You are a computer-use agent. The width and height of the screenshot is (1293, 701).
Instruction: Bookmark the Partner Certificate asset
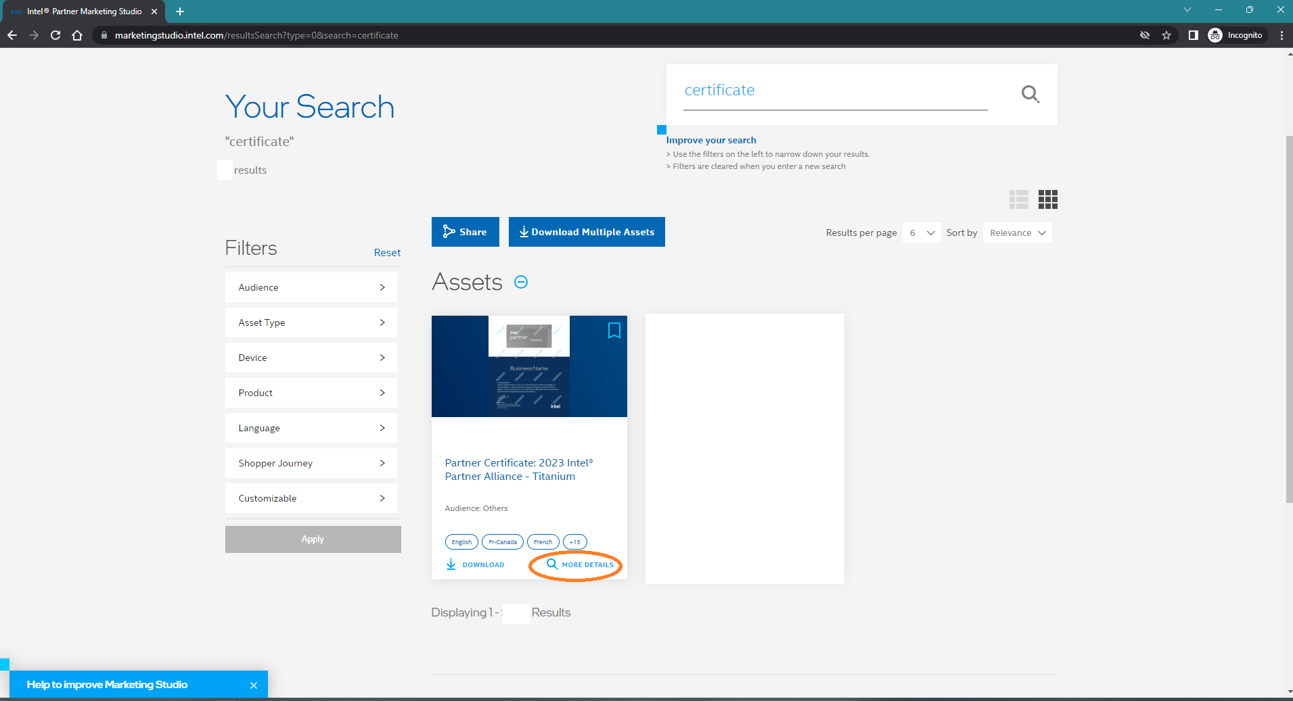click(x=614, y=331)
